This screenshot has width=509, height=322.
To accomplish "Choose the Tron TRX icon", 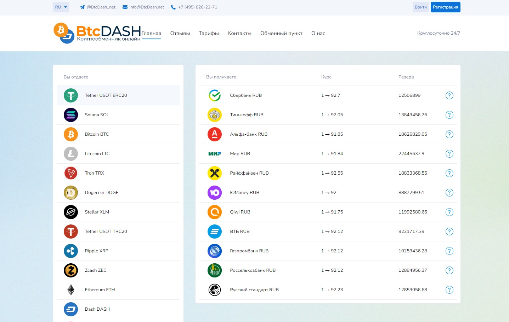I will tap(71, 173).
